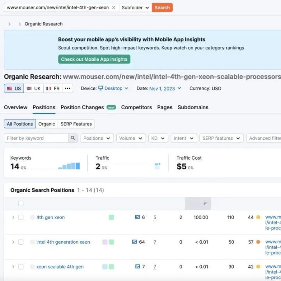281x281 pixels.
Task: Open the Positions filter dropdown
Action: [x=97, y=138]
